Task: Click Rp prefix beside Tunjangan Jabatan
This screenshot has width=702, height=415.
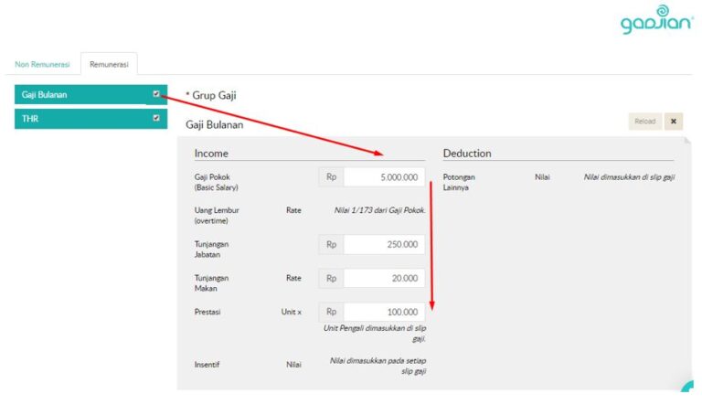Action: pyautogui.click(x=331, y=244)
